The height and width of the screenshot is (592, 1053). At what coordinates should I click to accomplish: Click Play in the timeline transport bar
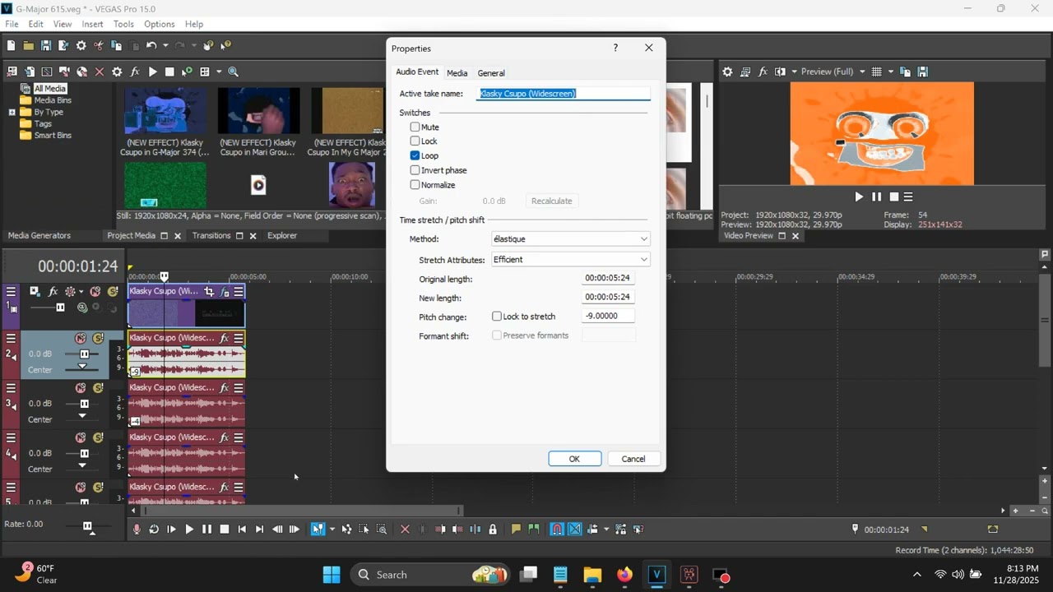tap(189, 530)
